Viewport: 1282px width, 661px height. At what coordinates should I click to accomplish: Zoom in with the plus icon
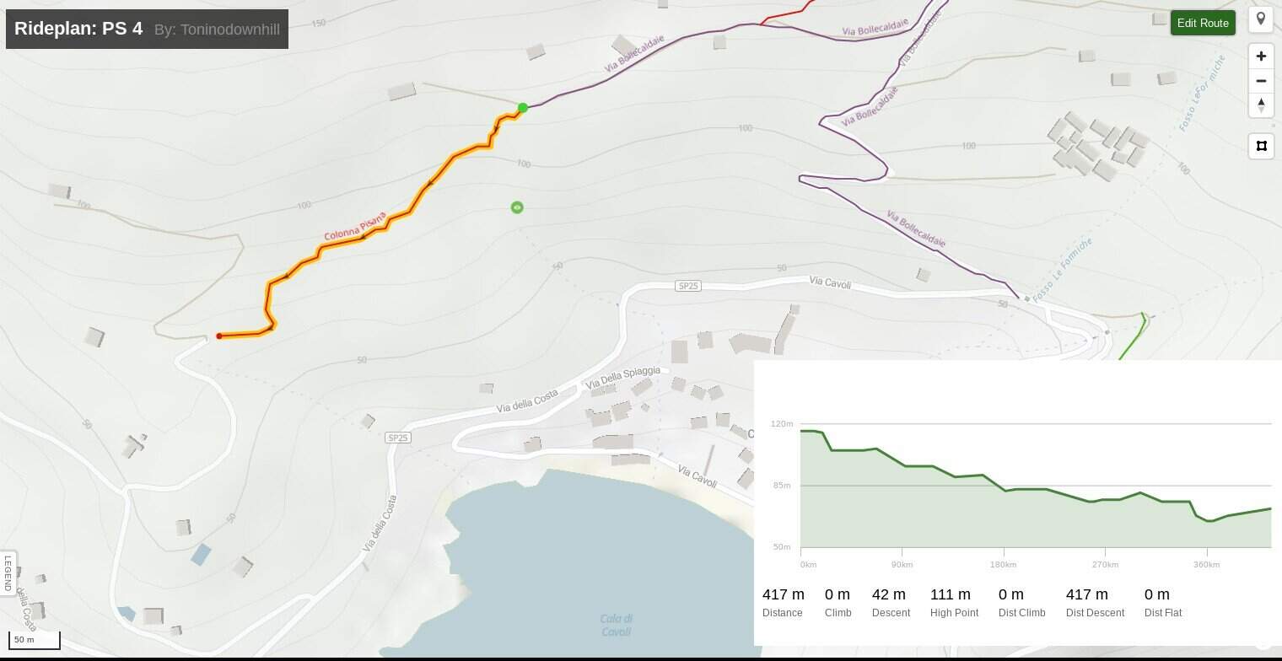click(x=1261, y=56)
